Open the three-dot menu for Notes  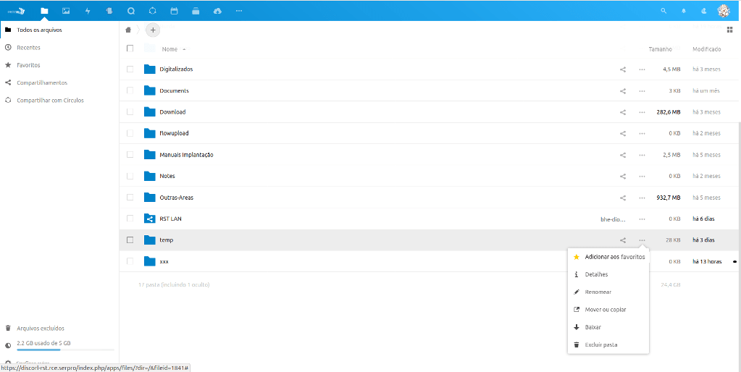642,176
